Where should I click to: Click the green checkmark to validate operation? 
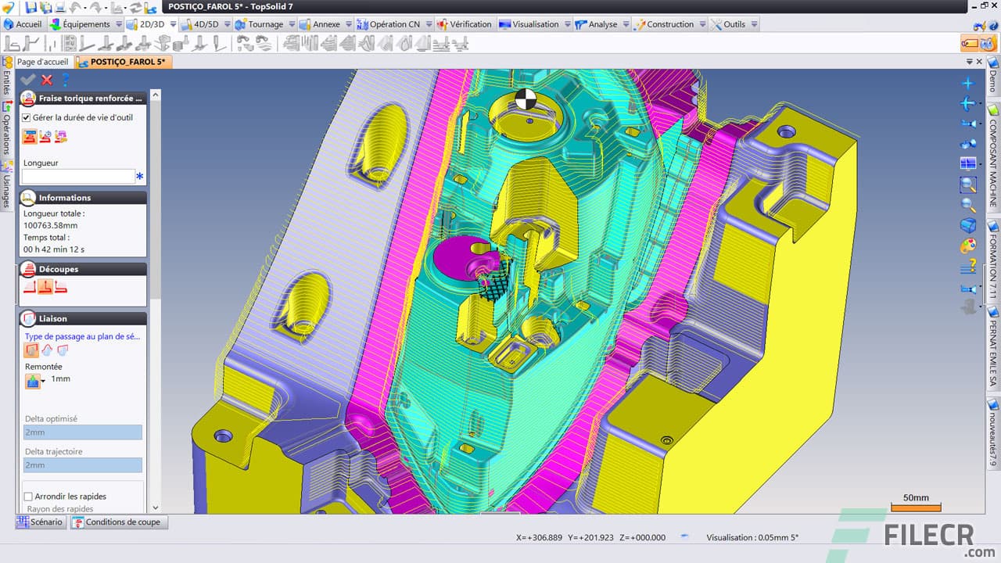coord(28,80)
